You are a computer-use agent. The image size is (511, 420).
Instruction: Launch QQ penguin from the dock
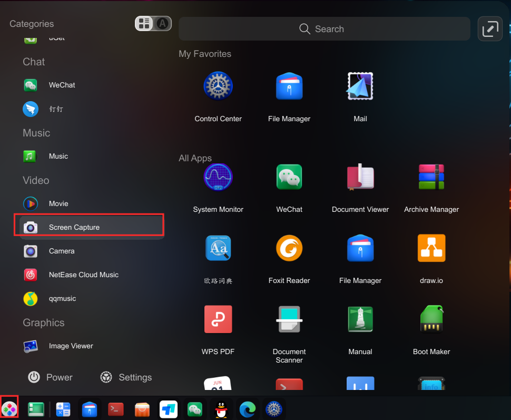[x=221, y=409]
